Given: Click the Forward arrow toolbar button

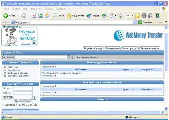Looking at the screenshot, I should click(24, 16).
